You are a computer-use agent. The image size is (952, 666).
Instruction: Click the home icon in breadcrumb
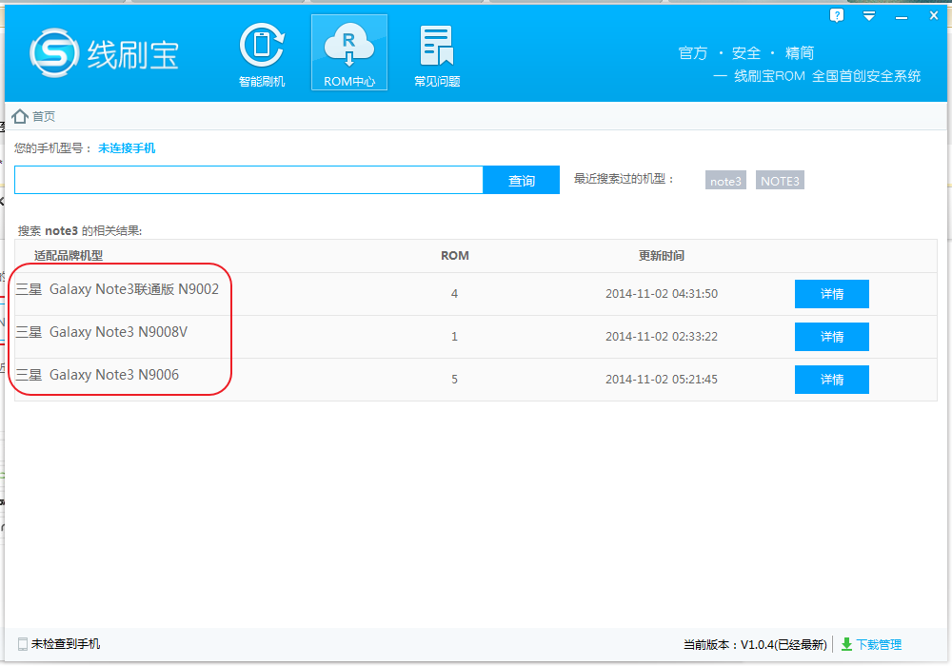[x=20, y=116]
